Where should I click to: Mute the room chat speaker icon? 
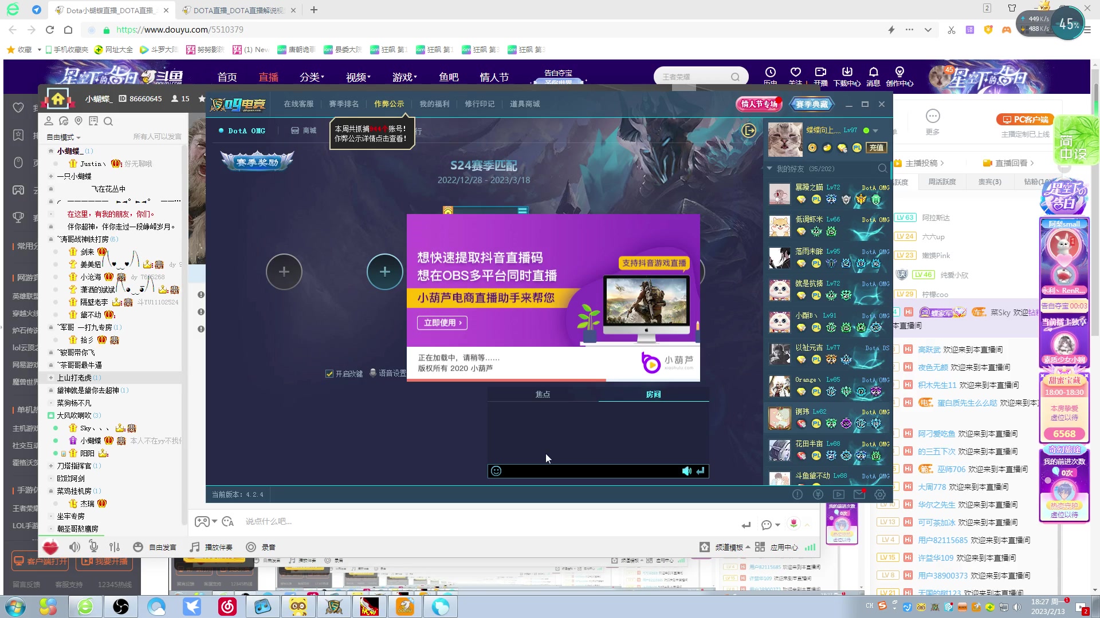pyautogui.click(x=686, y=471)
